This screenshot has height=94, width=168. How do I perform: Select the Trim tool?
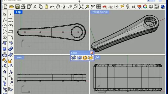4,66
